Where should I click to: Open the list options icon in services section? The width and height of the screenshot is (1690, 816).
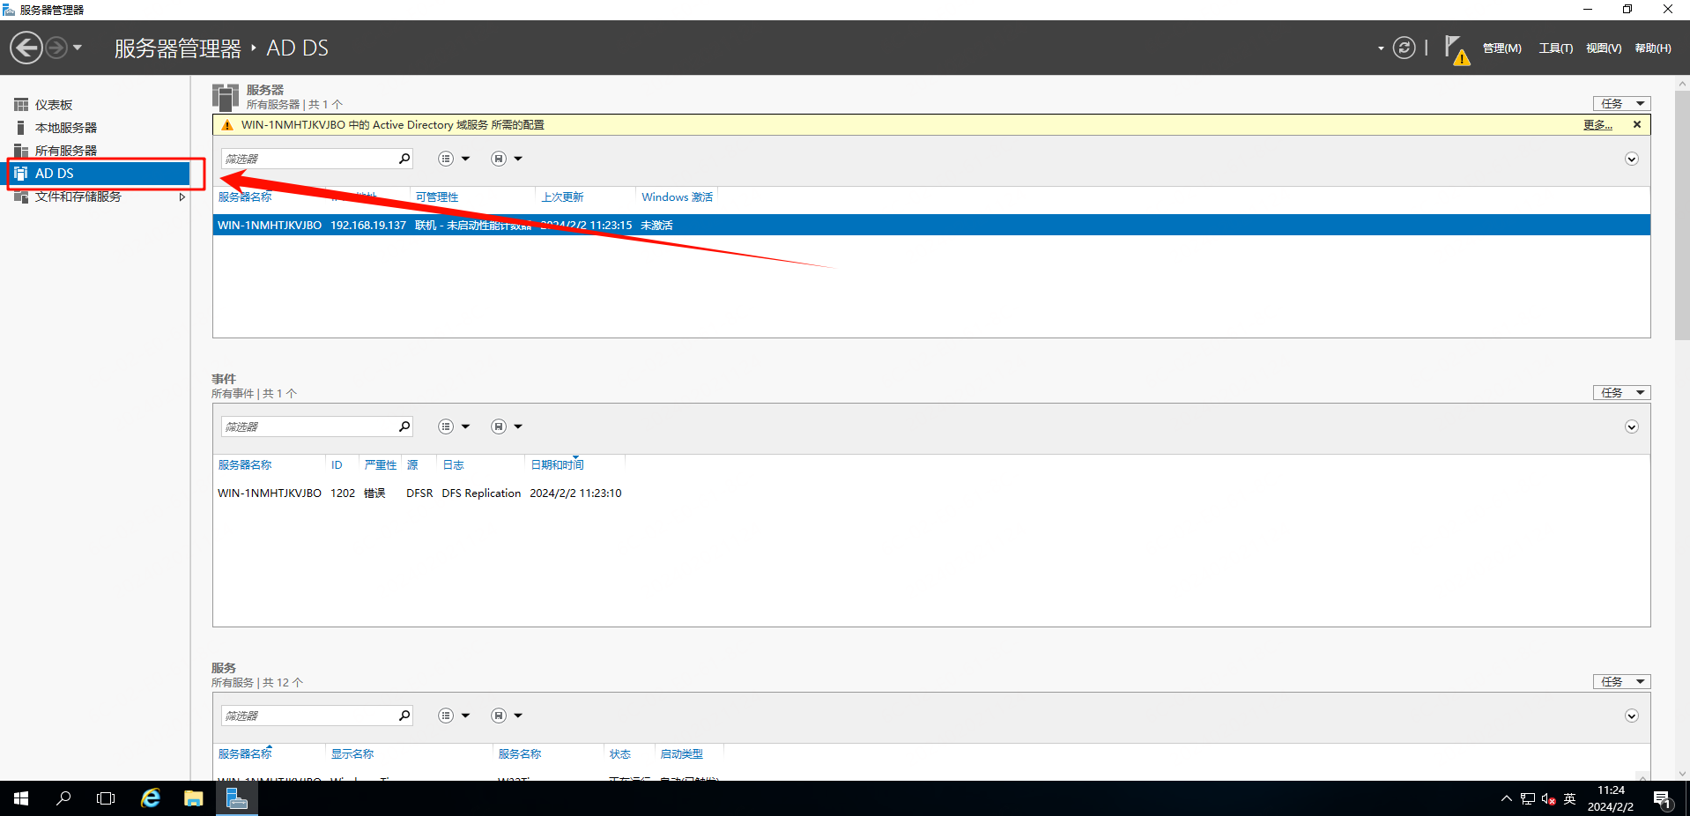tap(446, 716)
